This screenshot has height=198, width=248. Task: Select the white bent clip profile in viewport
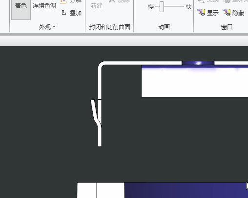coord(96,123)
